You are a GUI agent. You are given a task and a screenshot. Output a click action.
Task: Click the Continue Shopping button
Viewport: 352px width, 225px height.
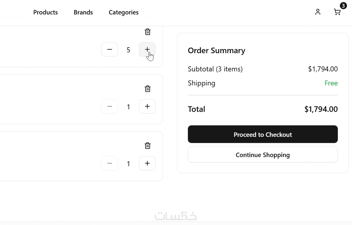pyautogui.click(x=262, y=155)
